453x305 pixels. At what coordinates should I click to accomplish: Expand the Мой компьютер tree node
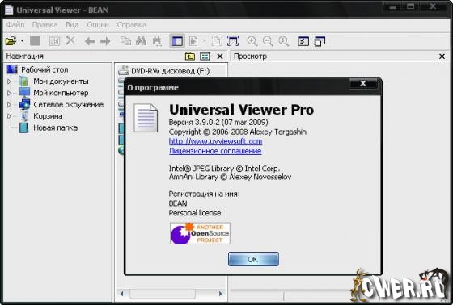(x=9, y=93)
